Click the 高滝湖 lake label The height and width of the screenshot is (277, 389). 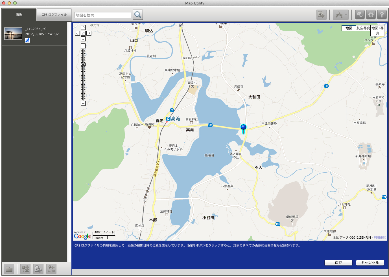[209, 155]
